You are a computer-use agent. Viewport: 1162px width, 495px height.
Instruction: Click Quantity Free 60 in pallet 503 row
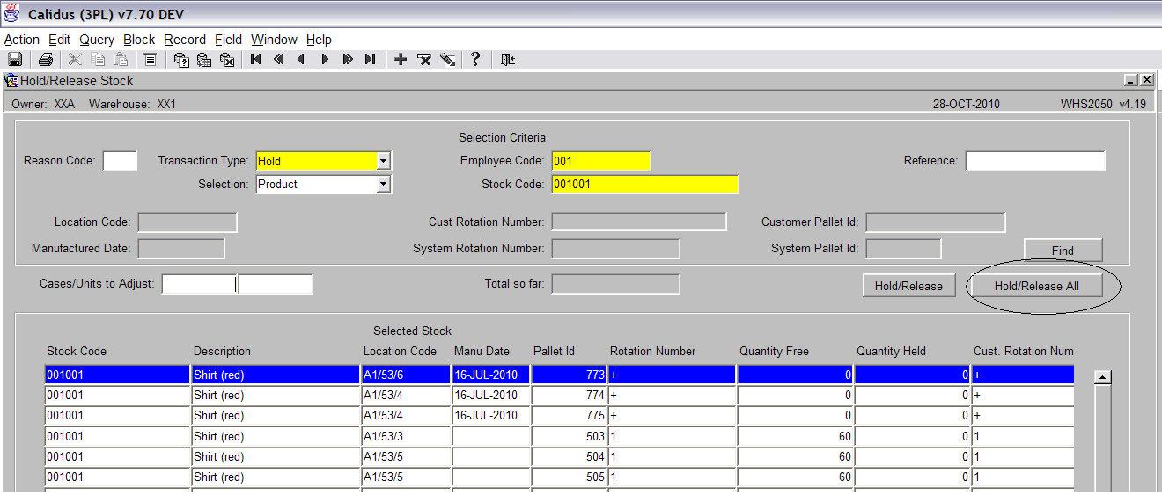796,437
